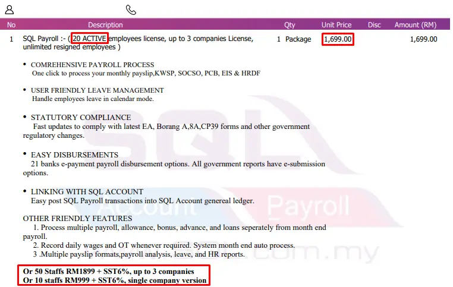The width and height of the screenshot is (453, 287).
Task: Click the Description column header
Action: 105,25
